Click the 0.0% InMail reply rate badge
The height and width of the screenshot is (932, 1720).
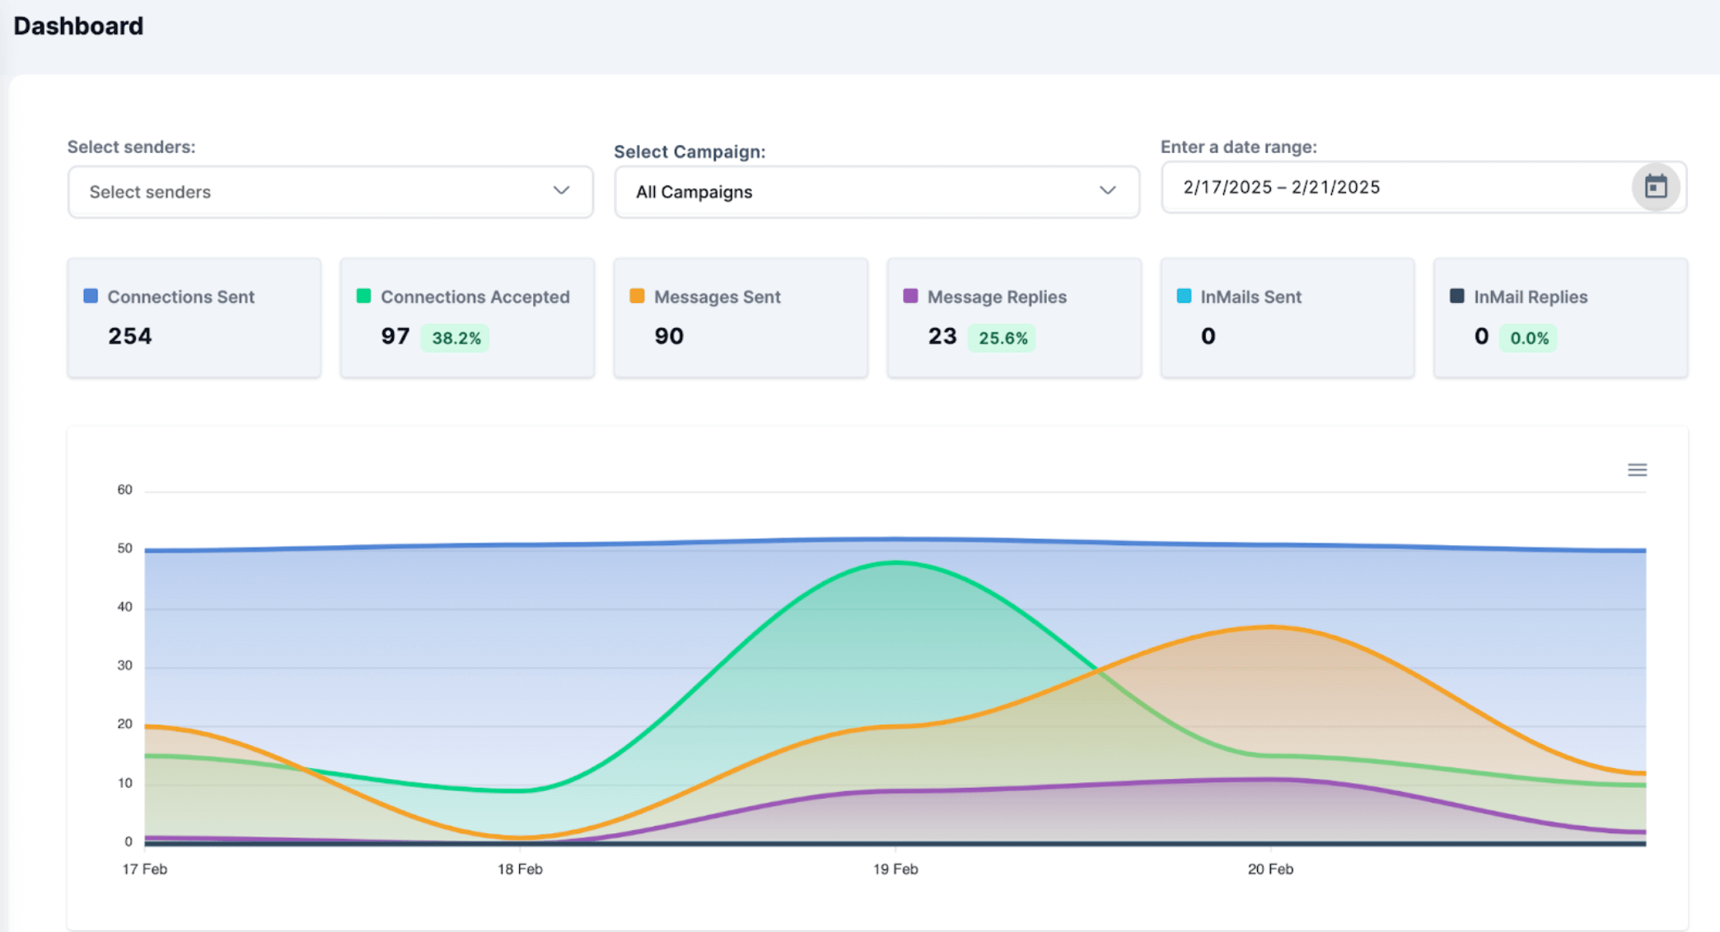point(1529,338)
